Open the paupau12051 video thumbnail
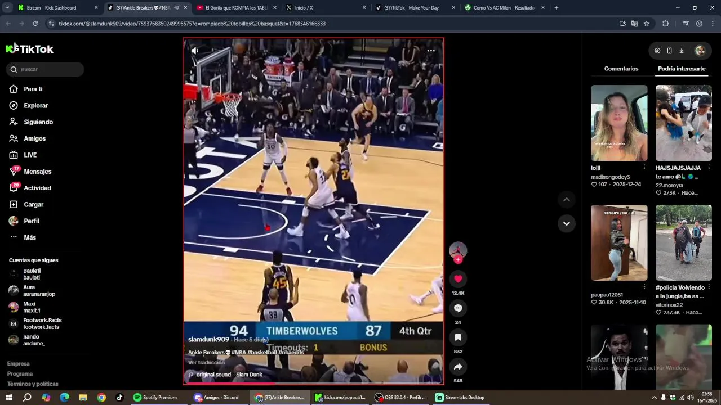The image size is (721, 405). click(x=619, y=242)
